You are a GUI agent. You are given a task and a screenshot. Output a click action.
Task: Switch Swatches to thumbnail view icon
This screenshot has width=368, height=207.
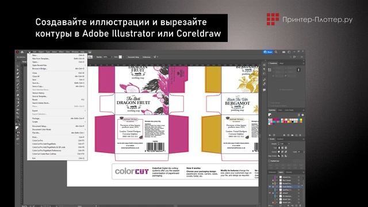pos(302,115)
